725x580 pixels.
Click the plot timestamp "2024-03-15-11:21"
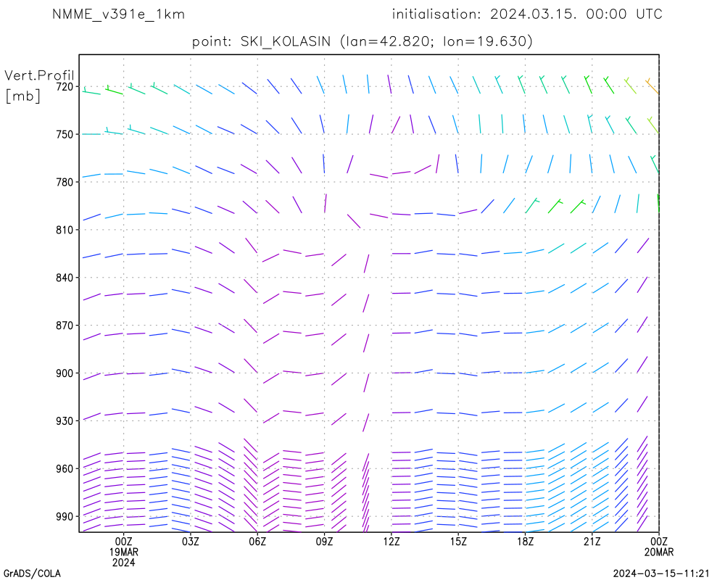pyautogui.click(x=661, y=573)
